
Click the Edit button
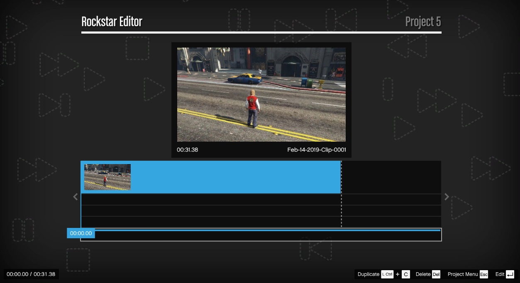tap(500, 274)
